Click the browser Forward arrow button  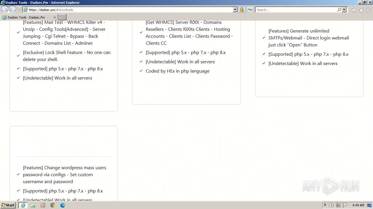pos(13,10)
